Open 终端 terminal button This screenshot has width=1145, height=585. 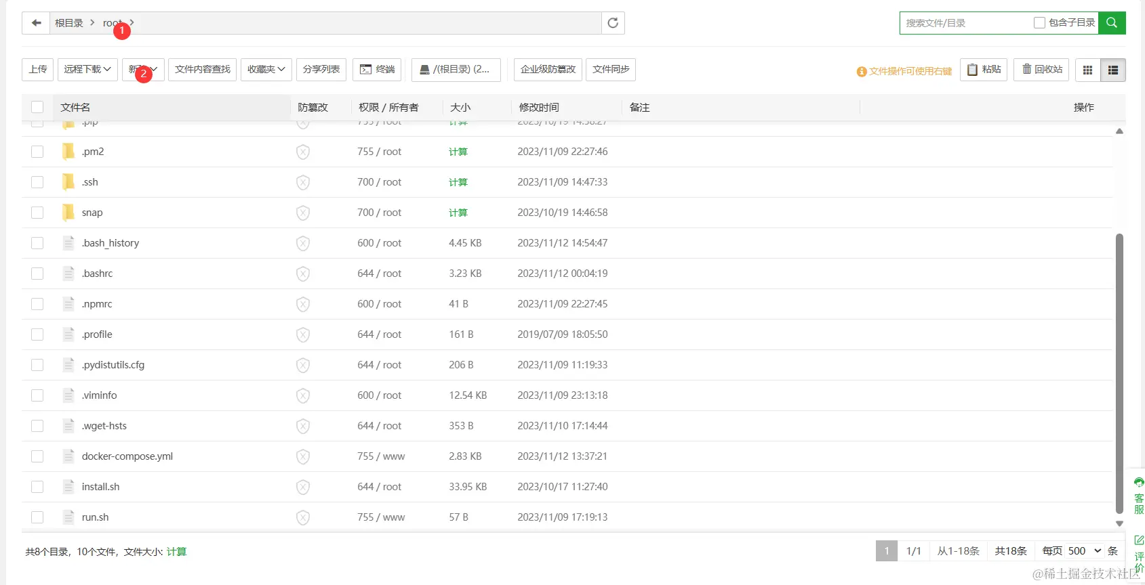point(377,70)
